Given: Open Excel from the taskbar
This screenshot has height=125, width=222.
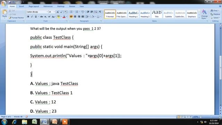Looking at the screenshot, I should (x=34, y=122).
